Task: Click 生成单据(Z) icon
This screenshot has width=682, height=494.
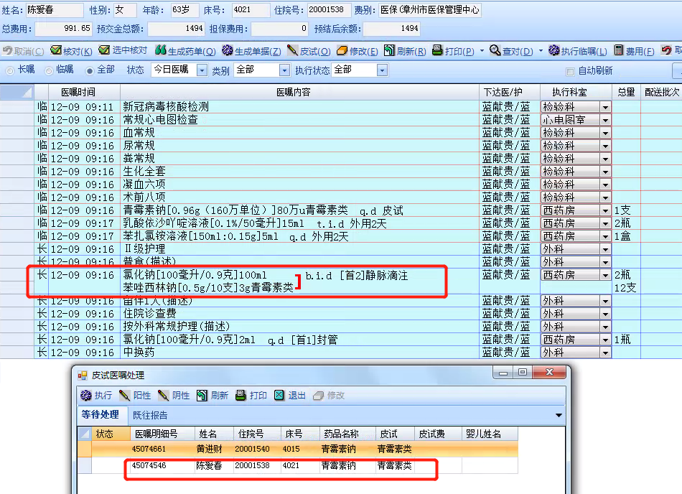Action: (227, 50)
